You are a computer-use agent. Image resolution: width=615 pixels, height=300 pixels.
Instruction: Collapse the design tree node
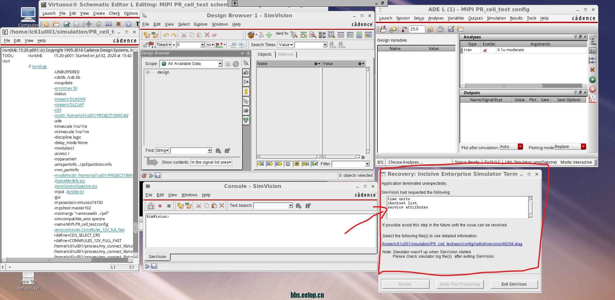click(x=147, y=72)
